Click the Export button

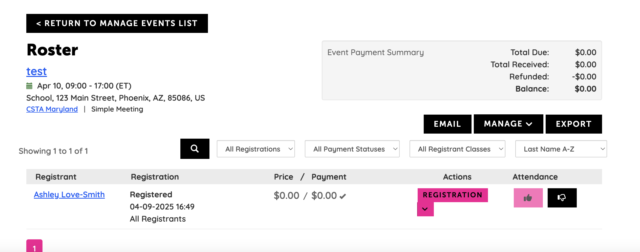(573, 124)
